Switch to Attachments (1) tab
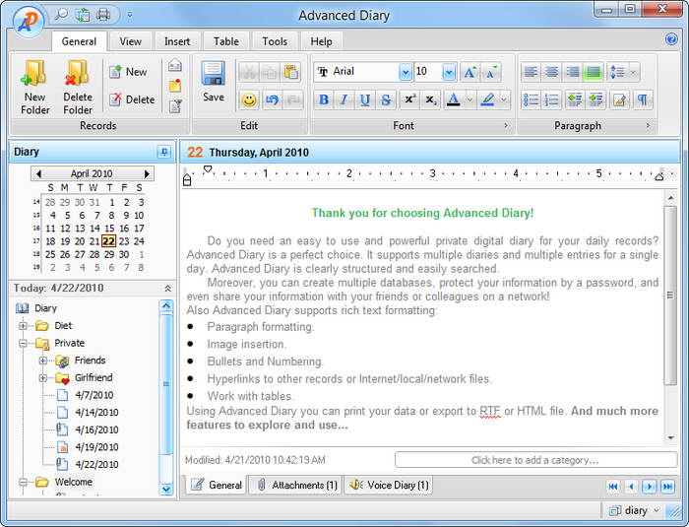Image resolution: width=689 pixels, height=527 pixels. click(x=296, y=485)
